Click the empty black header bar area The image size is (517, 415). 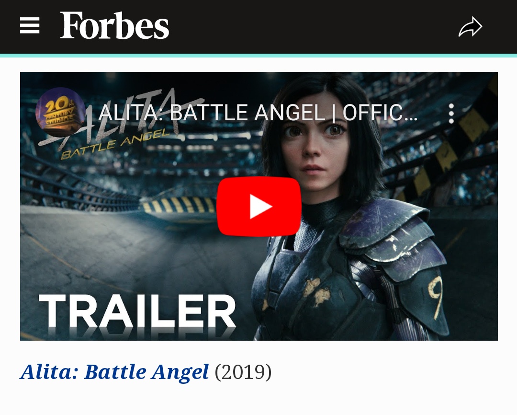pyautogui.click(x=313, y=26)
